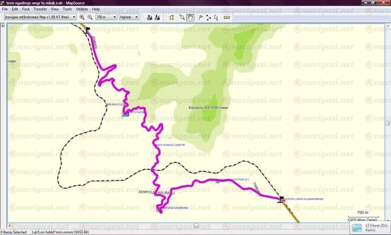The image size is (391, 235).
Task: Open the 700 m zoom scale dropdown
Action: [x=106, y=17]
